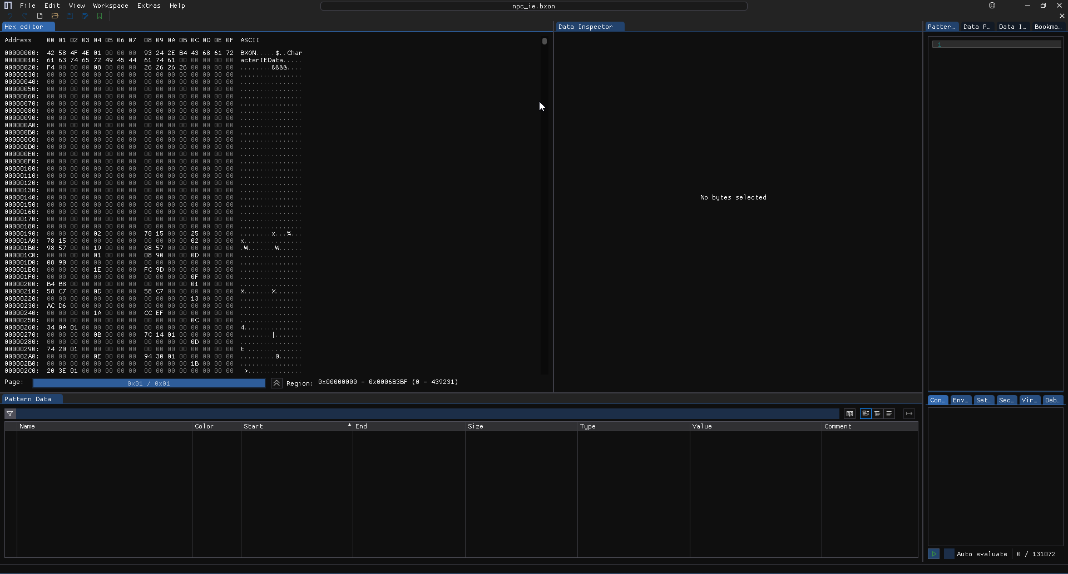This screenshot has height=574, width=1068.
Task: Switch to the Data I… tab
Action: click(1013, 27)
